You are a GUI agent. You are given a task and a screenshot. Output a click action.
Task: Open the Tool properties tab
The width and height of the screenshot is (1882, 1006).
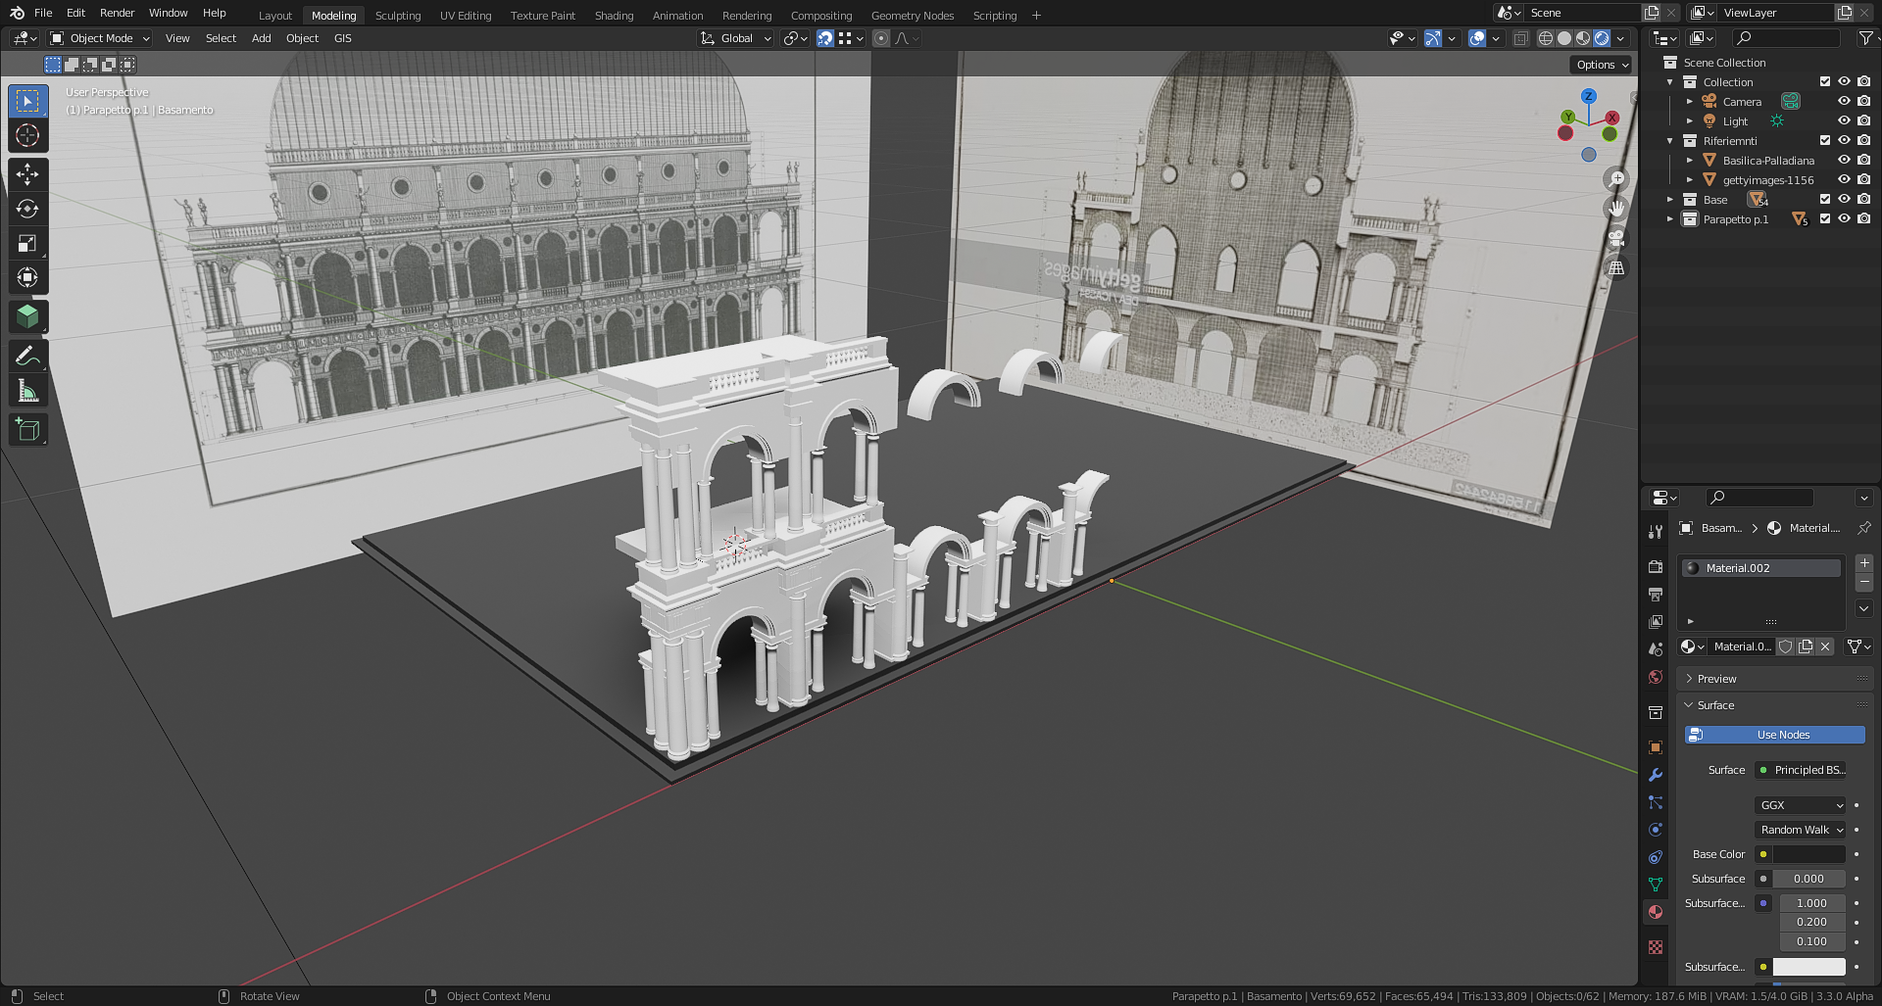[1656, 531]
